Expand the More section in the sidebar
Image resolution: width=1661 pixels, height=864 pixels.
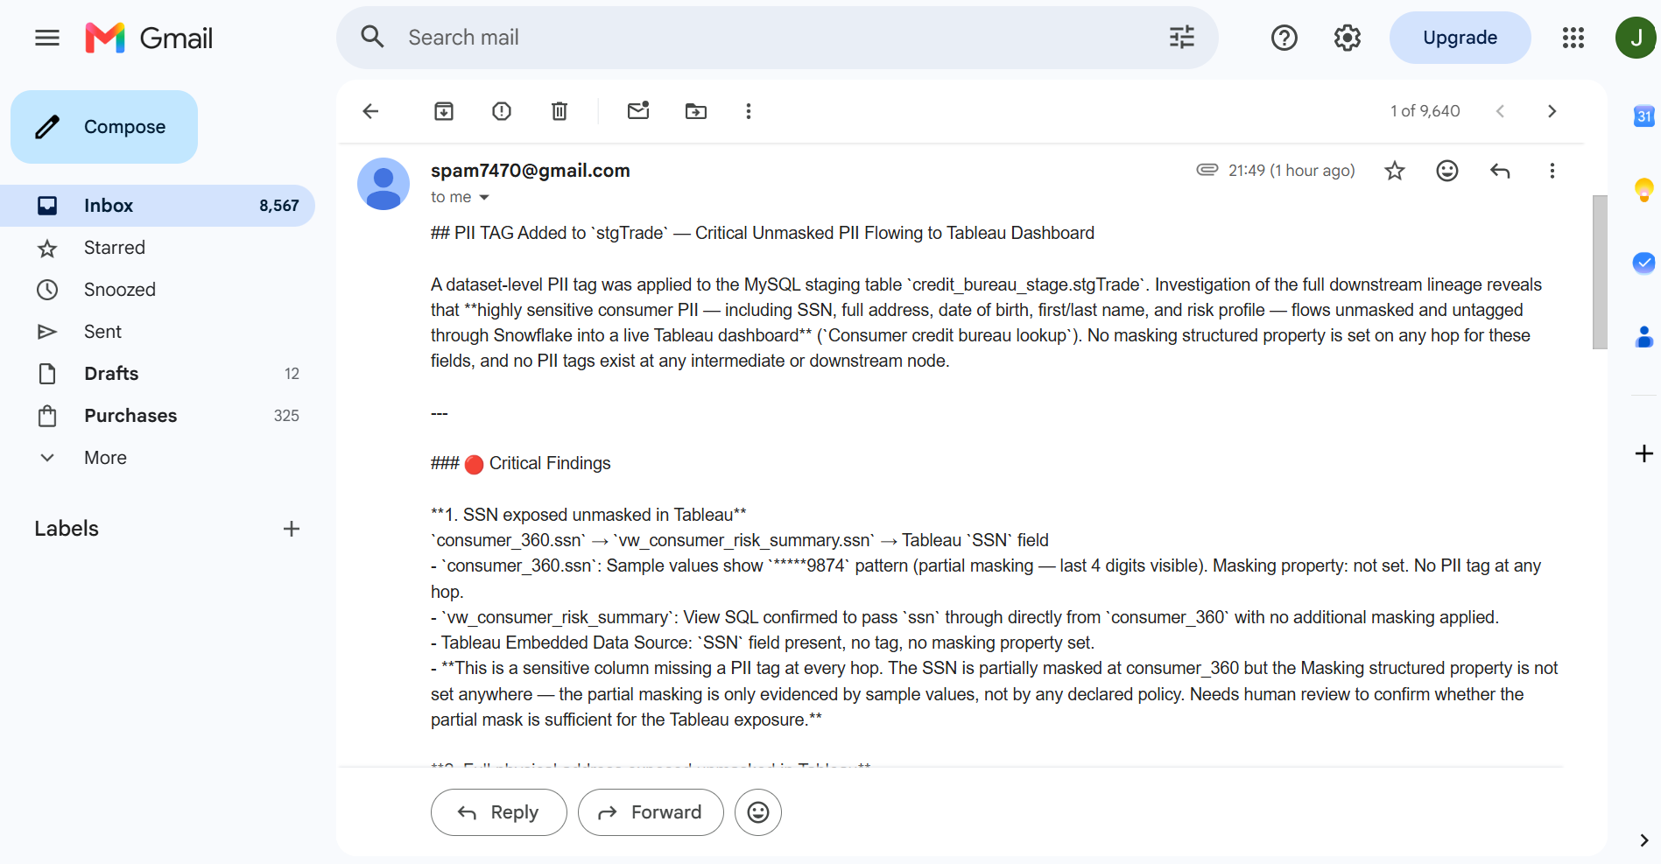105,458
